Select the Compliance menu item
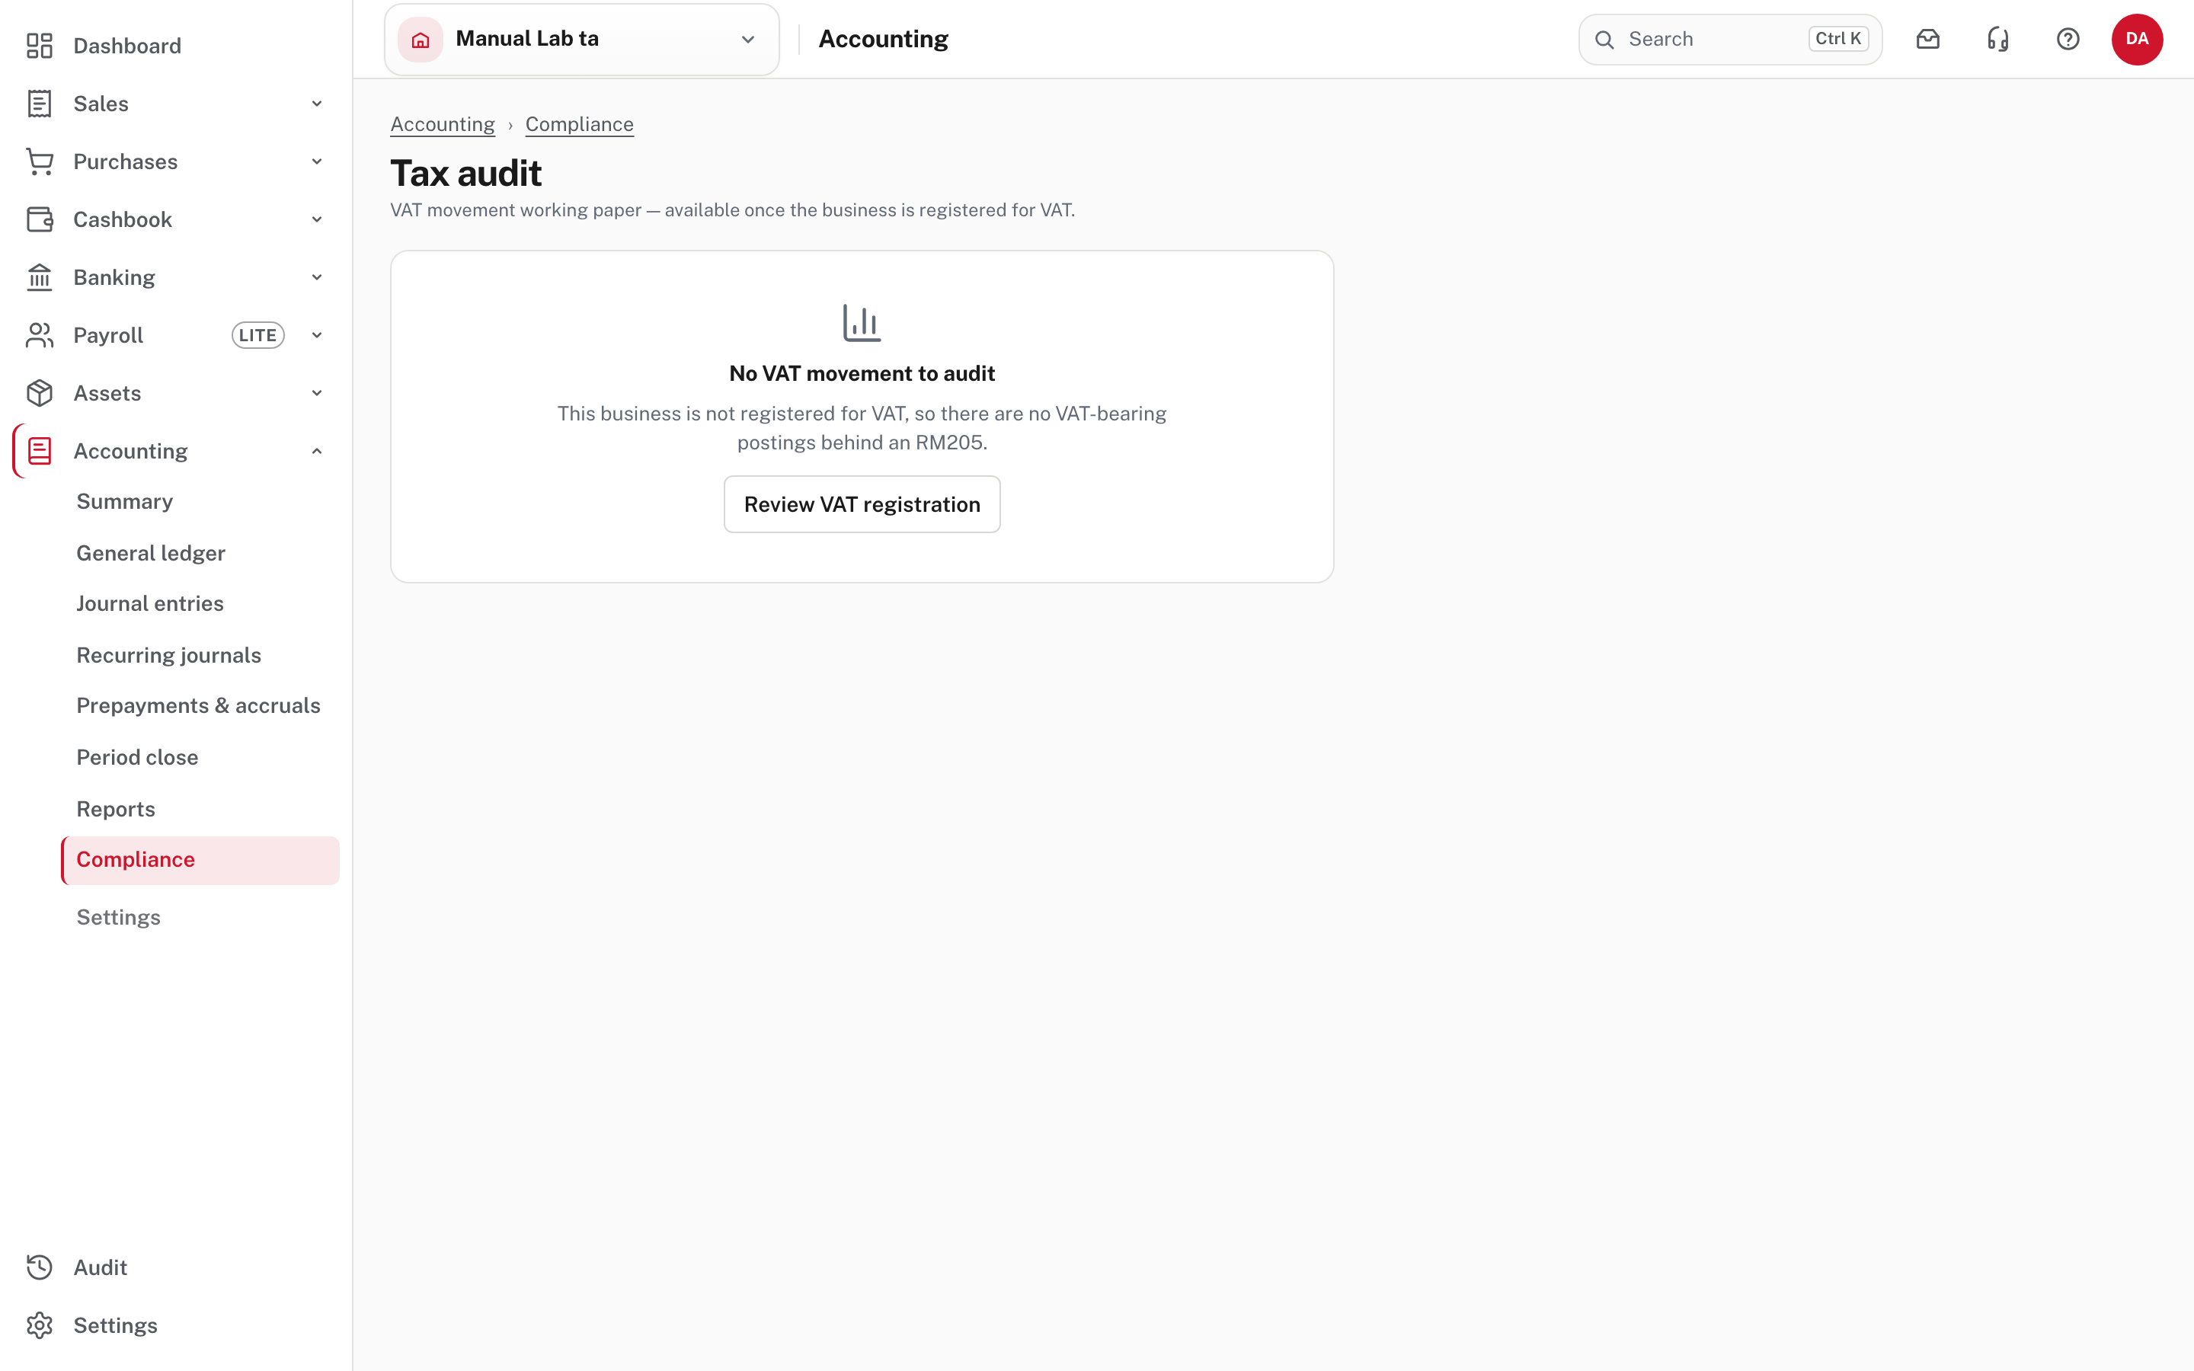2194x1371 pixels. [200, 860]
